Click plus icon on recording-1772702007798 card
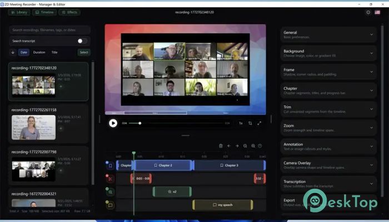The width and height of the screenshot is (389, 222). (x=61, y=170)
